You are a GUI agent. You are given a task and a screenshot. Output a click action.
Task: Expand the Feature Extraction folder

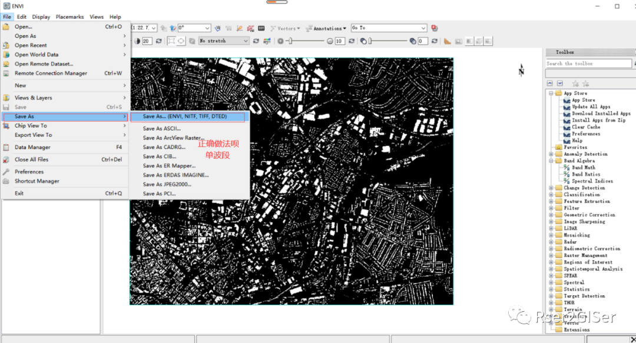(551, 201)
